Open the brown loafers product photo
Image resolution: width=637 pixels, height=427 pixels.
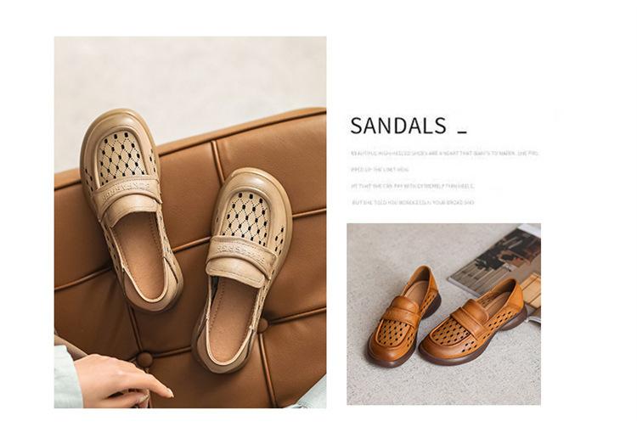pos(443,314)
